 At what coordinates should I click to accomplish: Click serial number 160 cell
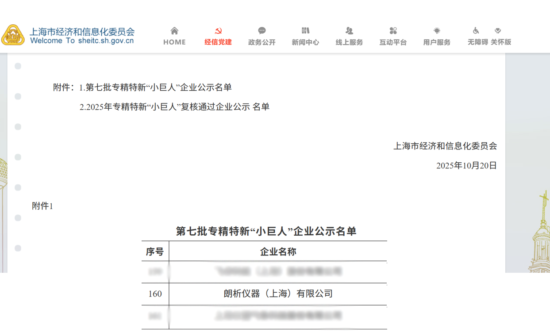coord(154,294)
